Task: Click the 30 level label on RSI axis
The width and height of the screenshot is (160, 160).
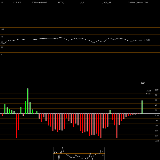Action: [2, 47]
